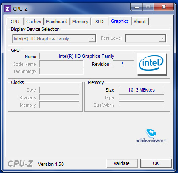
Task: Click the Intel logo image
Action: point(151,64)
